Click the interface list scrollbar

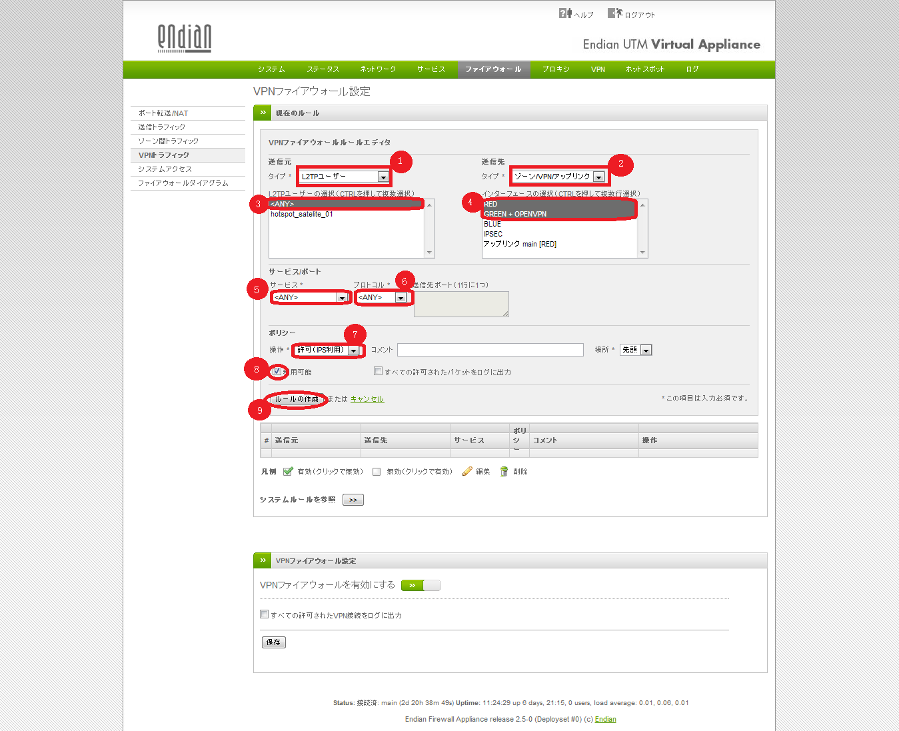tap(642, 229)
